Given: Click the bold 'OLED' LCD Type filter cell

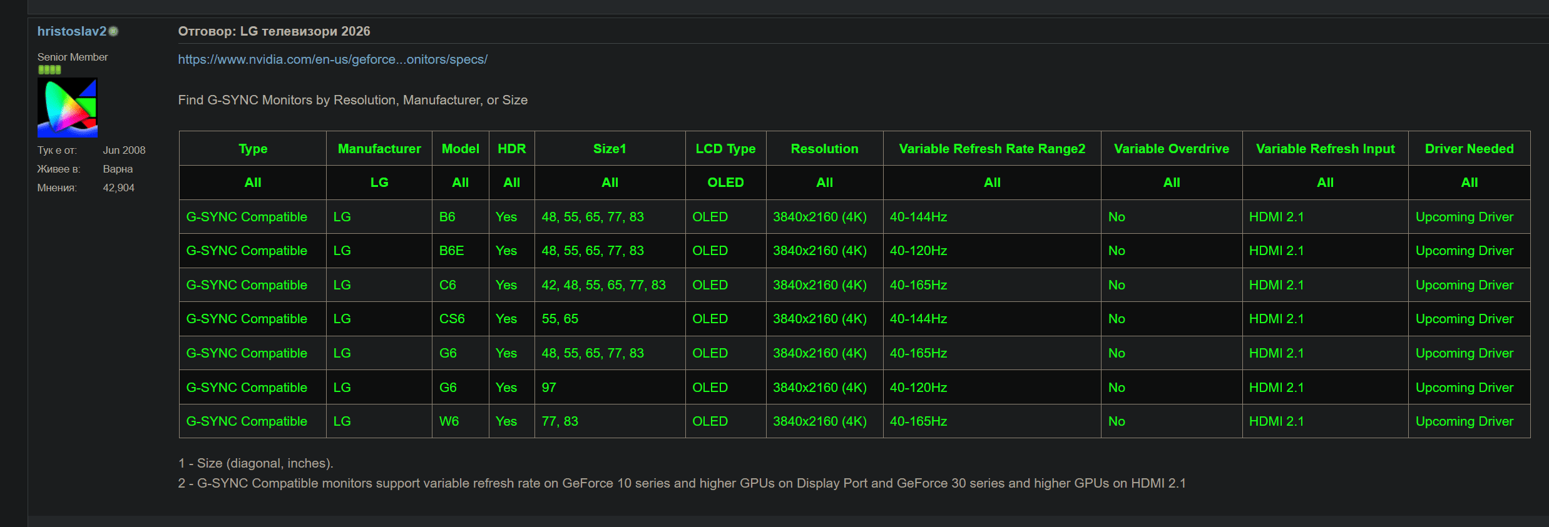Looking at the screenshot, I should 726,183.
